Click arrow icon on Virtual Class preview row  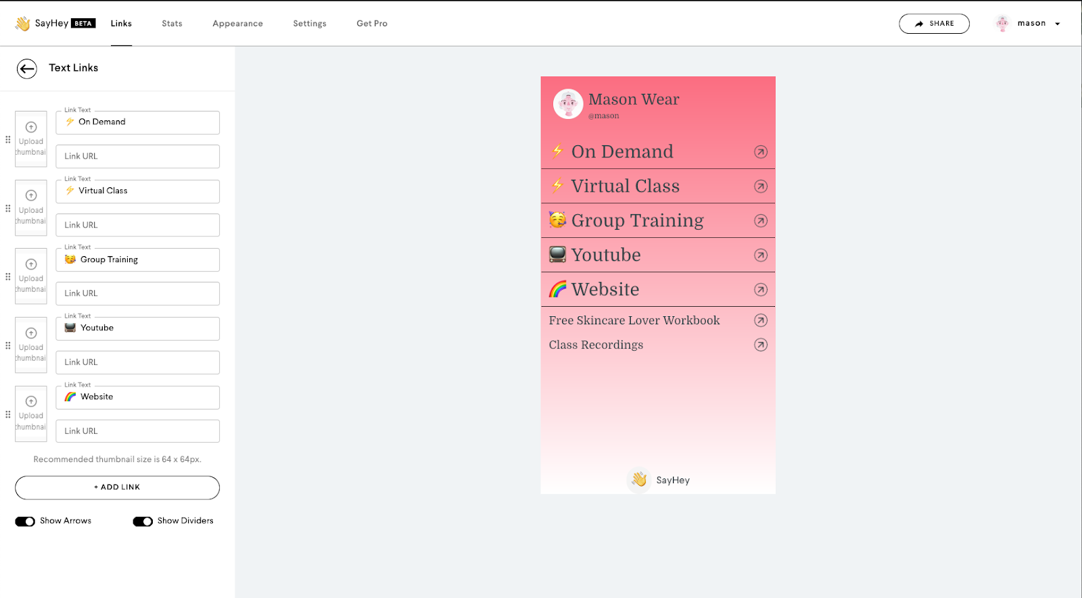[x=761, y=186]
